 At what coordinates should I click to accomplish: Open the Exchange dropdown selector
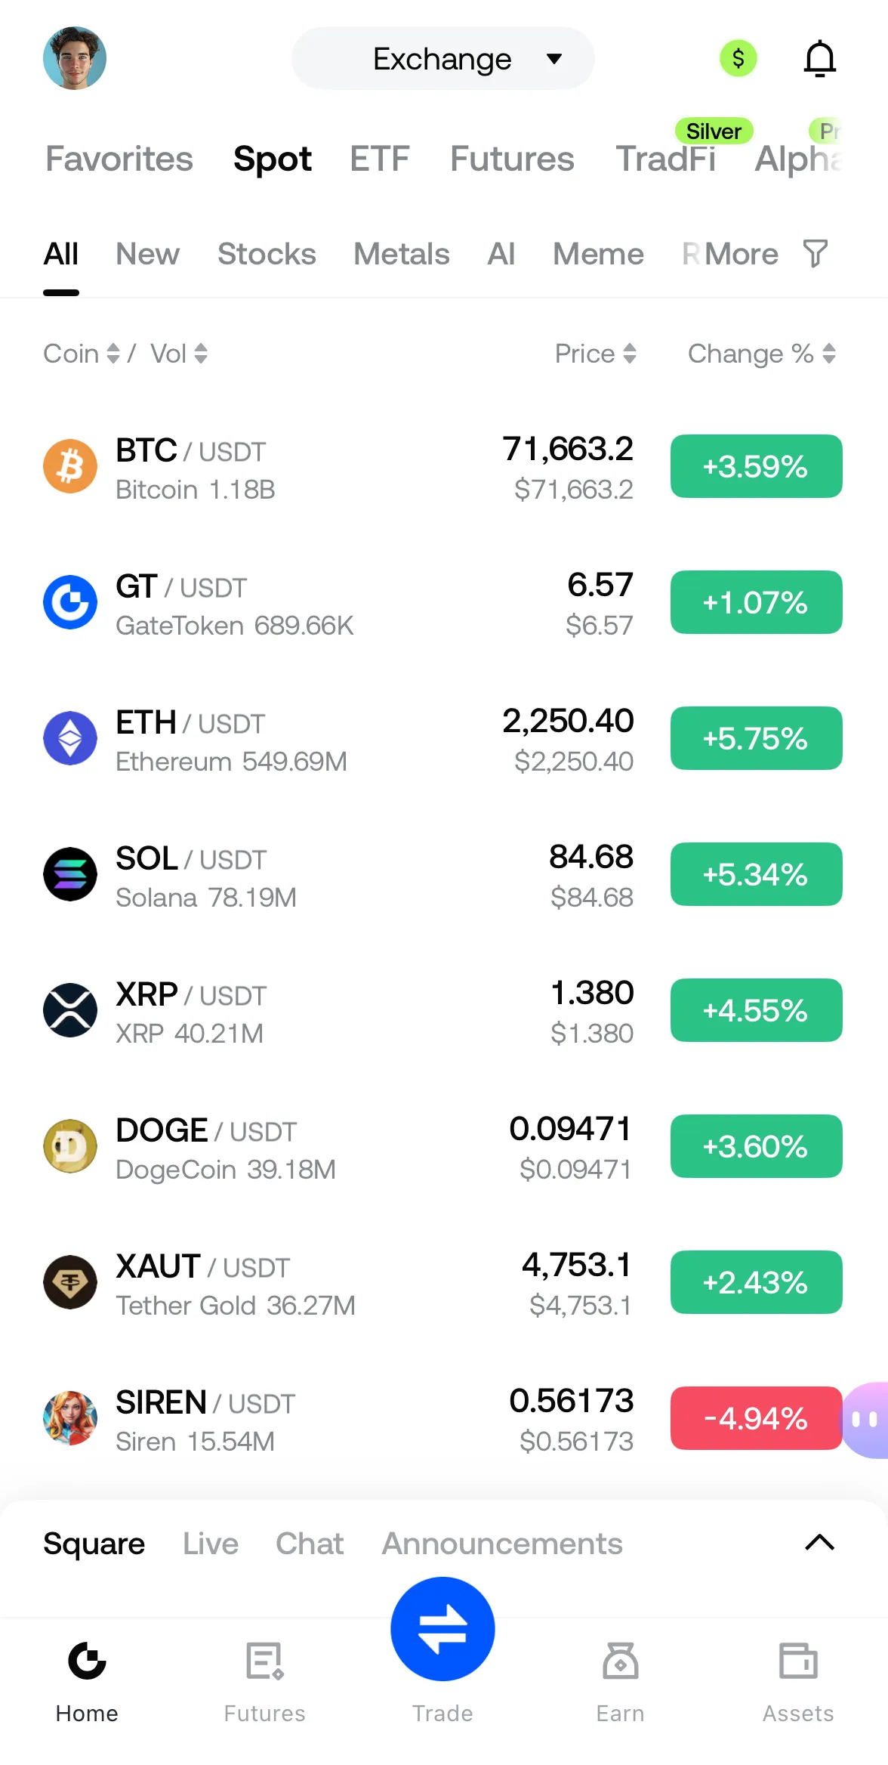pyautogui.click(x=443, y=59)
